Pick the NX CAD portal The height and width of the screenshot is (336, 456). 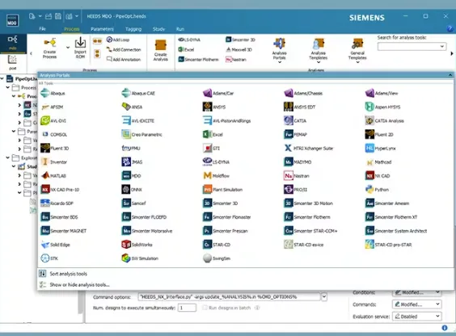pos(378,176)
